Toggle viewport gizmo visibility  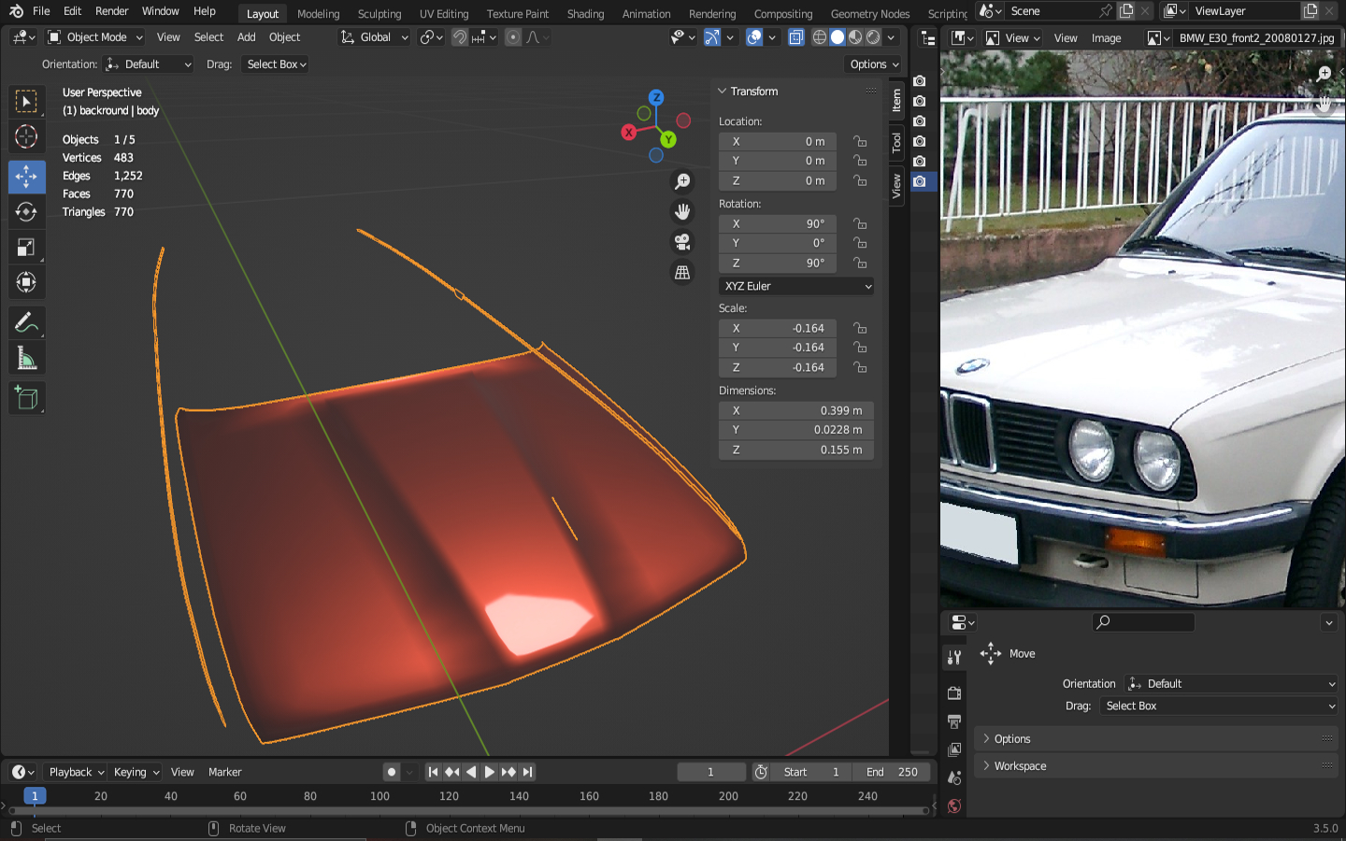point(712,37)
